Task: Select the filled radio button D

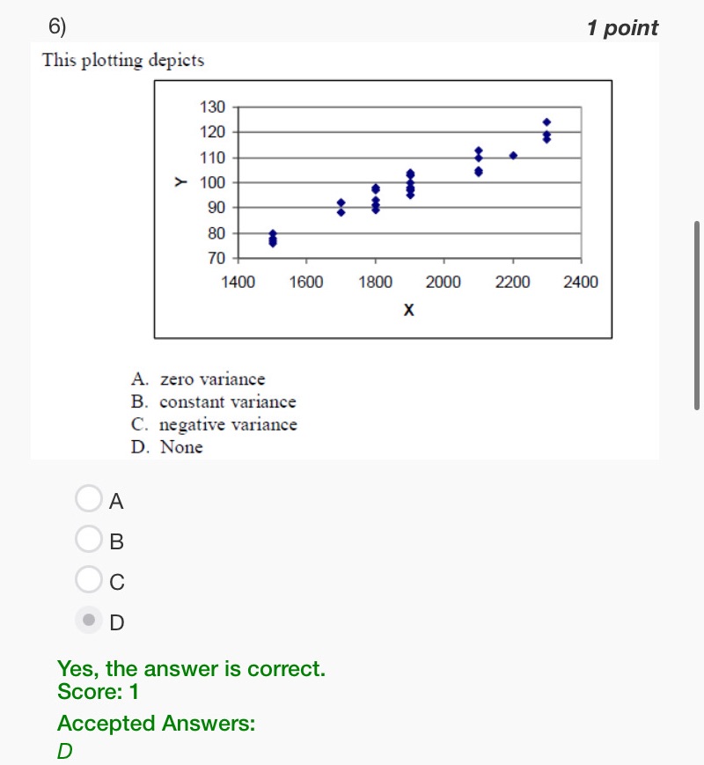Action: coord(88,619)
